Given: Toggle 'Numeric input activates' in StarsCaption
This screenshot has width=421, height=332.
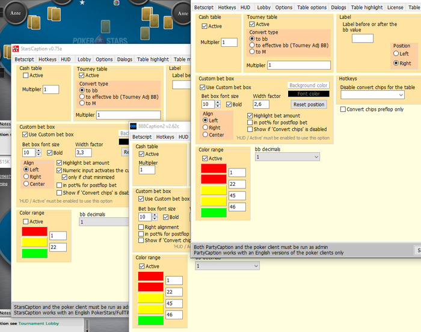Looking at the screenshot, I should pyautogui.click(x=60, y=170).
